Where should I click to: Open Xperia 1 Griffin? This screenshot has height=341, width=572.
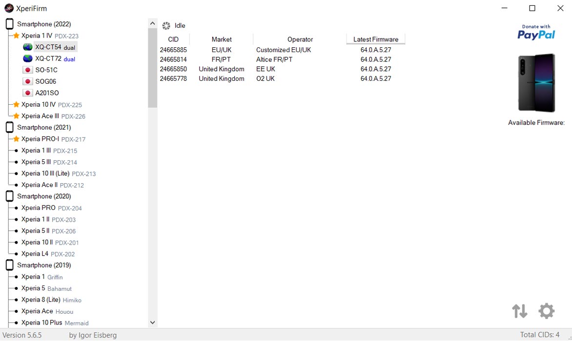[42, 277]
